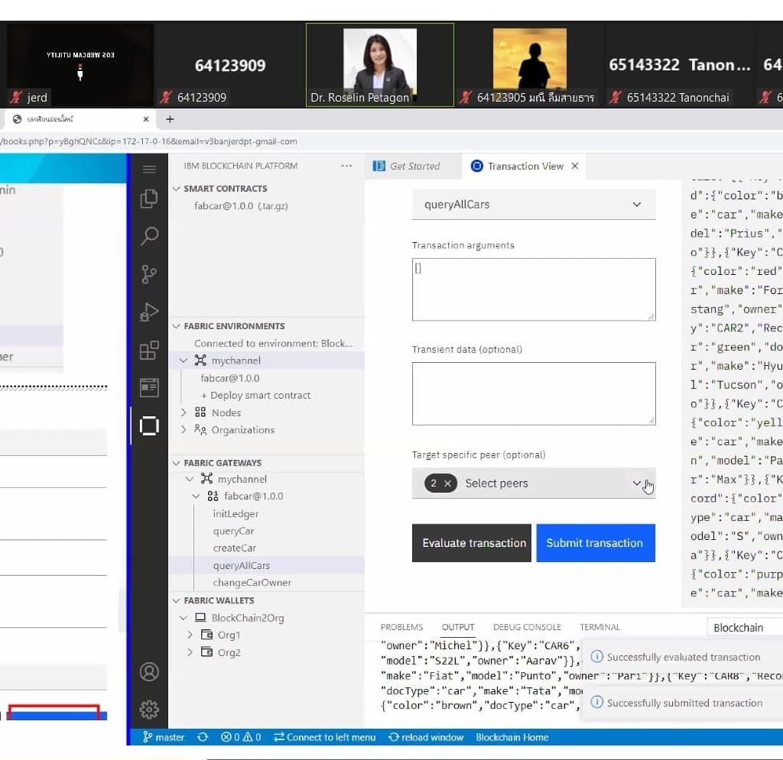This screenshot has width=783, height=760.
Task: Open the Search magnifier icon in activity bar
Action: point(149,236)
